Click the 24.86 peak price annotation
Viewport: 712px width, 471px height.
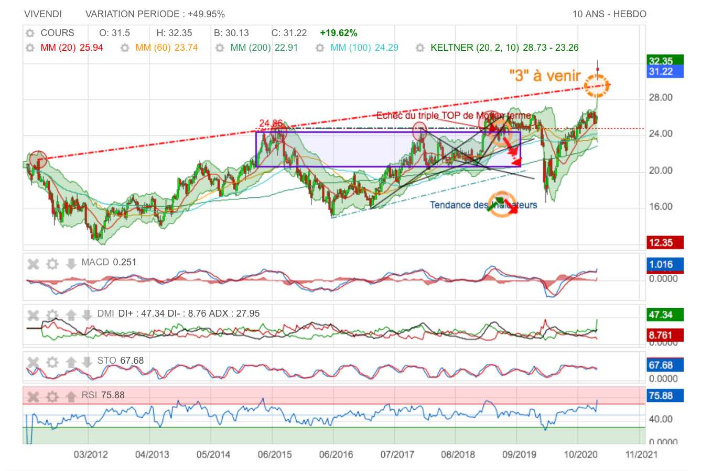pyautogui.click(x=271, y=124)
